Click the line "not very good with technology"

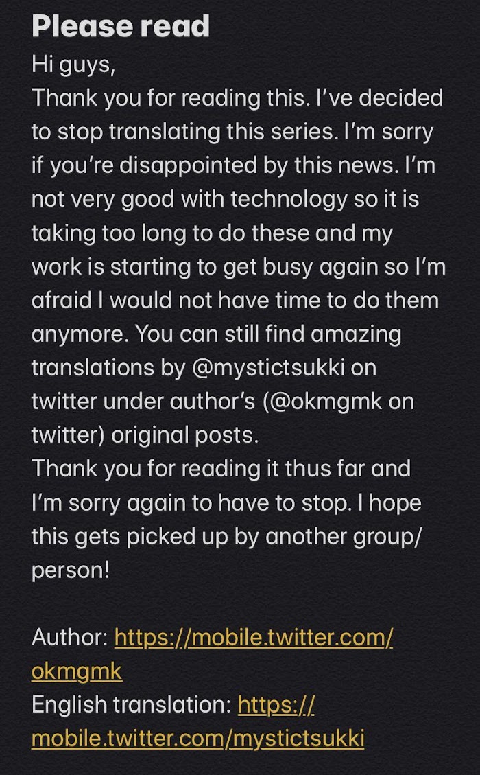[x=225, y=199]
